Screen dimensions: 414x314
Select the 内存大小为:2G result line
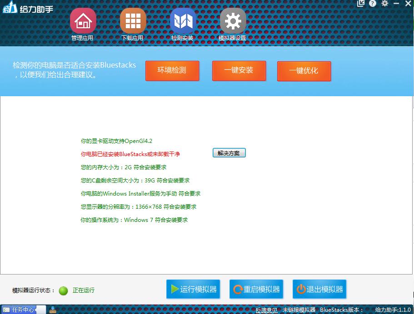124,167
